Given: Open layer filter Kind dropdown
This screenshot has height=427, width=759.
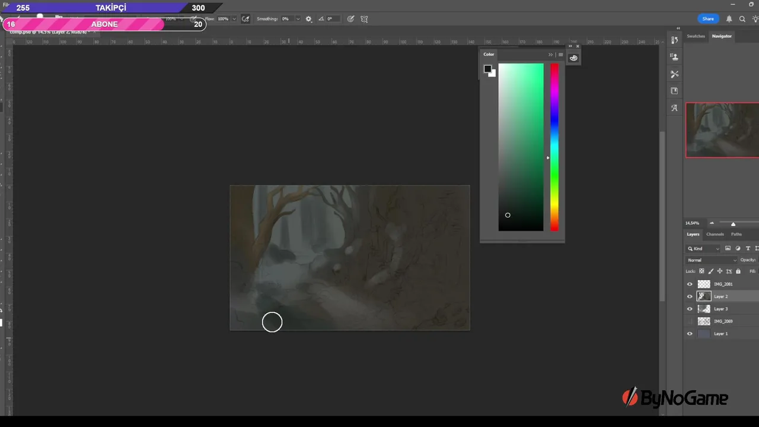Looking at the screenshot, I should [x=703, y=248].
